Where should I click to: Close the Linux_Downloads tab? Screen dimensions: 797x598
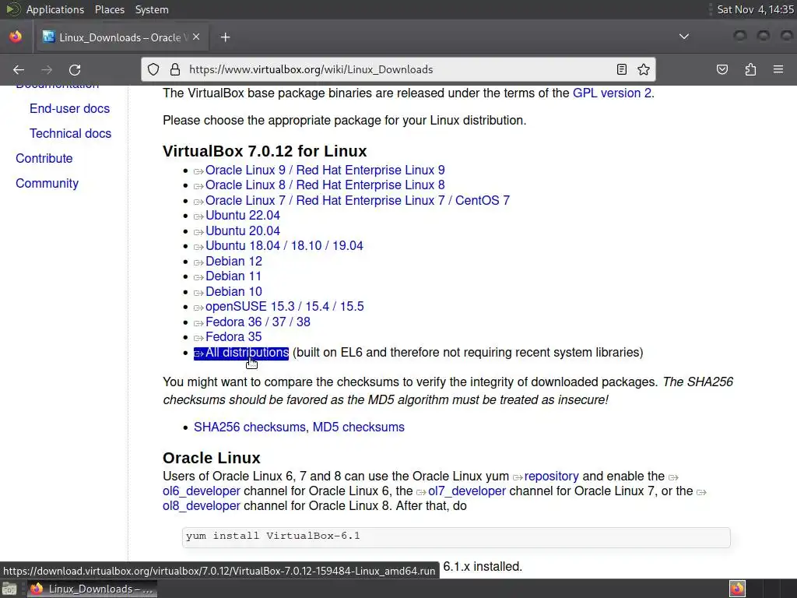pyautogui.click(x=196, y=37)
